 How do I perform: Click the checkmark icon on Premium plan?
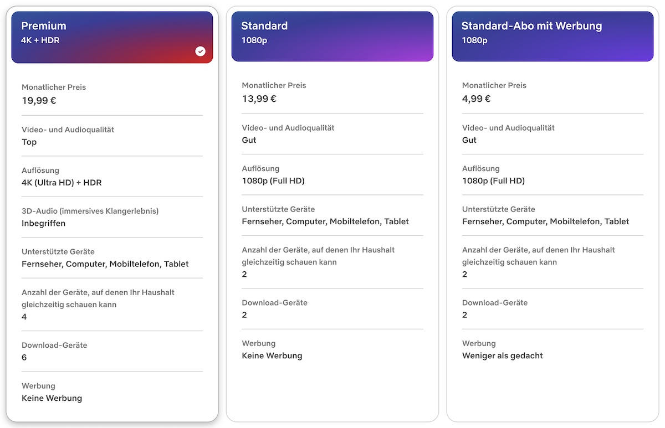click(201, 51)
